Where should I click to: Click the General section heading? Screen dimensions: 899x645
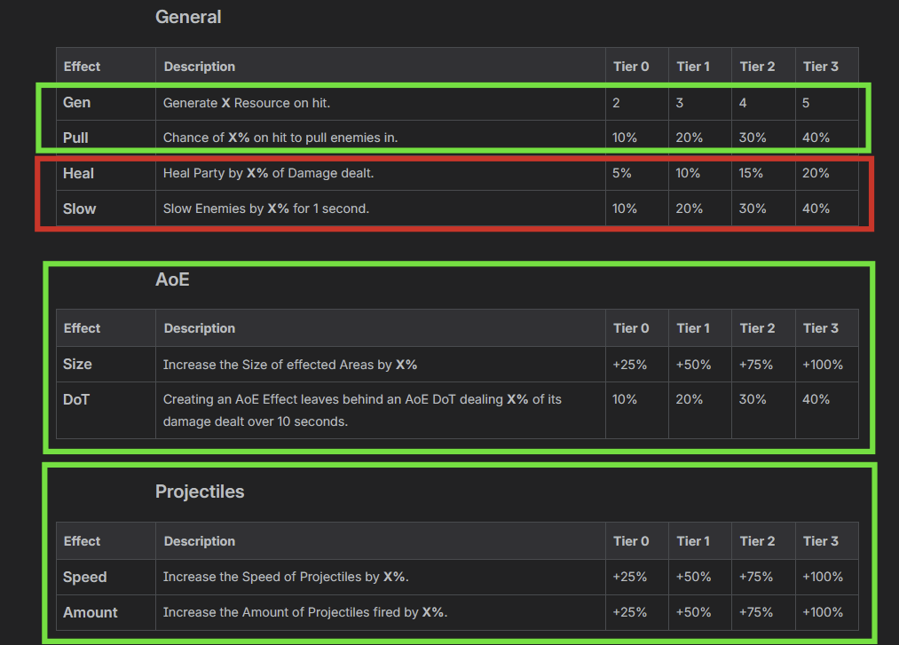[188, 17]
